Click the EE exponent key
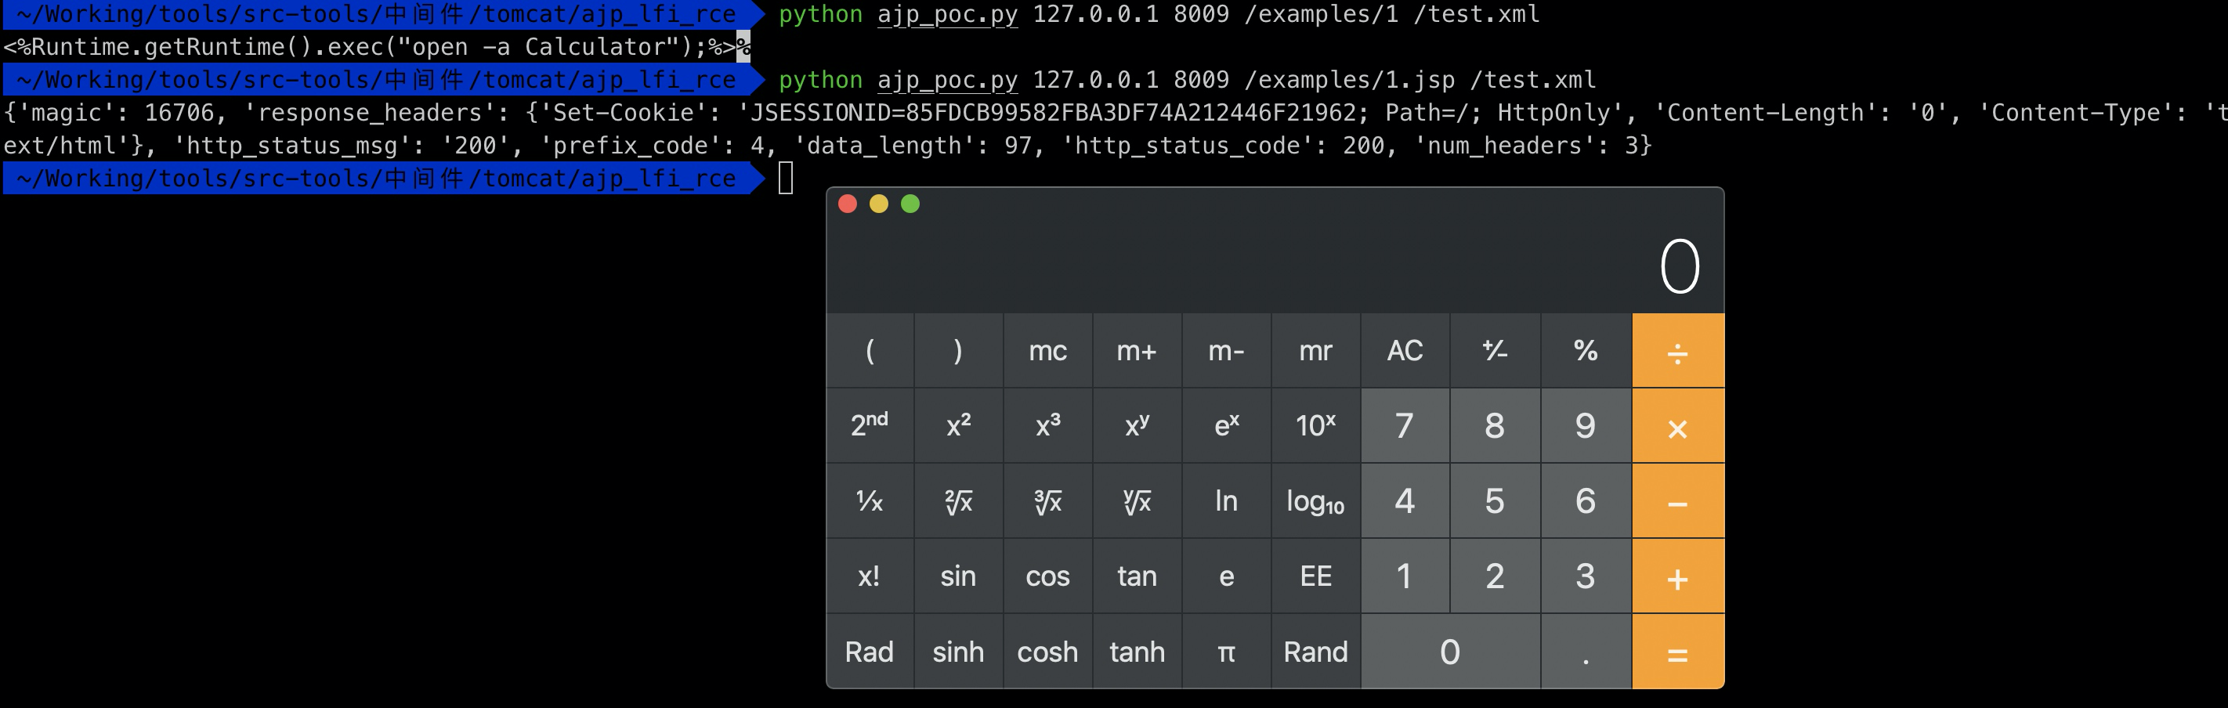Screen dimensions: 2228x708 (1315, 576)
